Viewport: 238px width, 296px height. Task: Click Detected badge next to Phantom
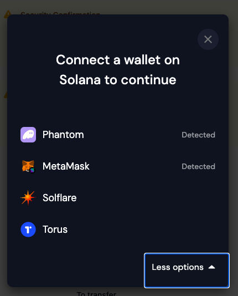tap(198, 135)
